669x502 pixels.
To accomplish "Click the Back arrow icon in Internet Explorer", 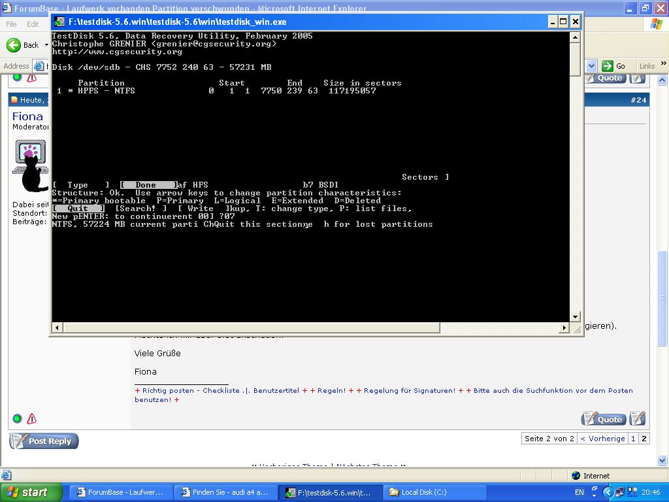I will pos(14,45).
